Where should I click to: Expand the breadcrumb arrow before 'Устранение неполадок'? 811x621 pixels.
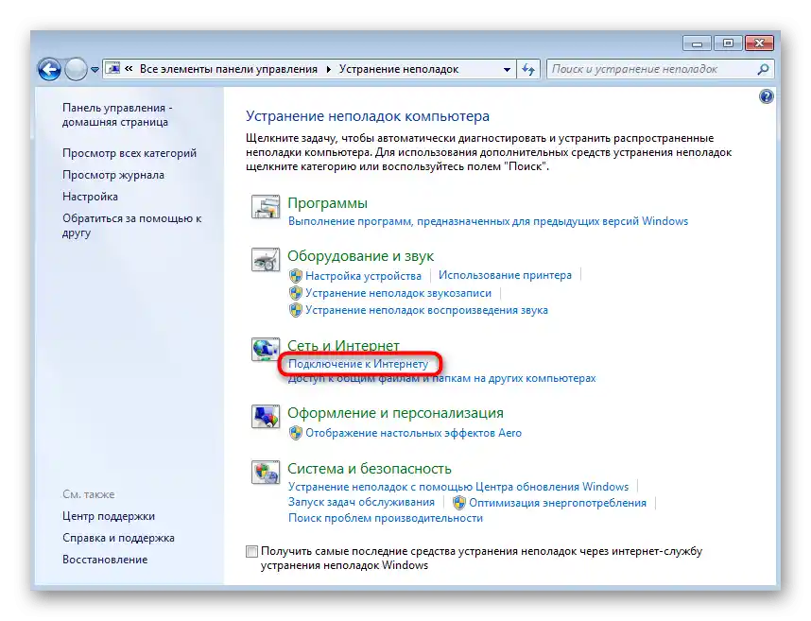click(328, 69)
